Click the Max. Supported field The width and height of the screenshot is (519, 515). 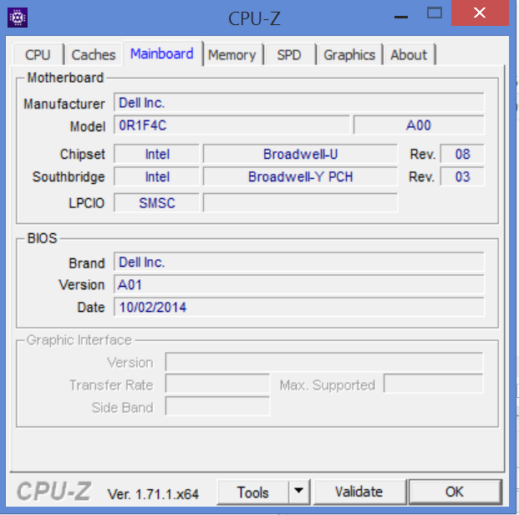coord(433,384)
